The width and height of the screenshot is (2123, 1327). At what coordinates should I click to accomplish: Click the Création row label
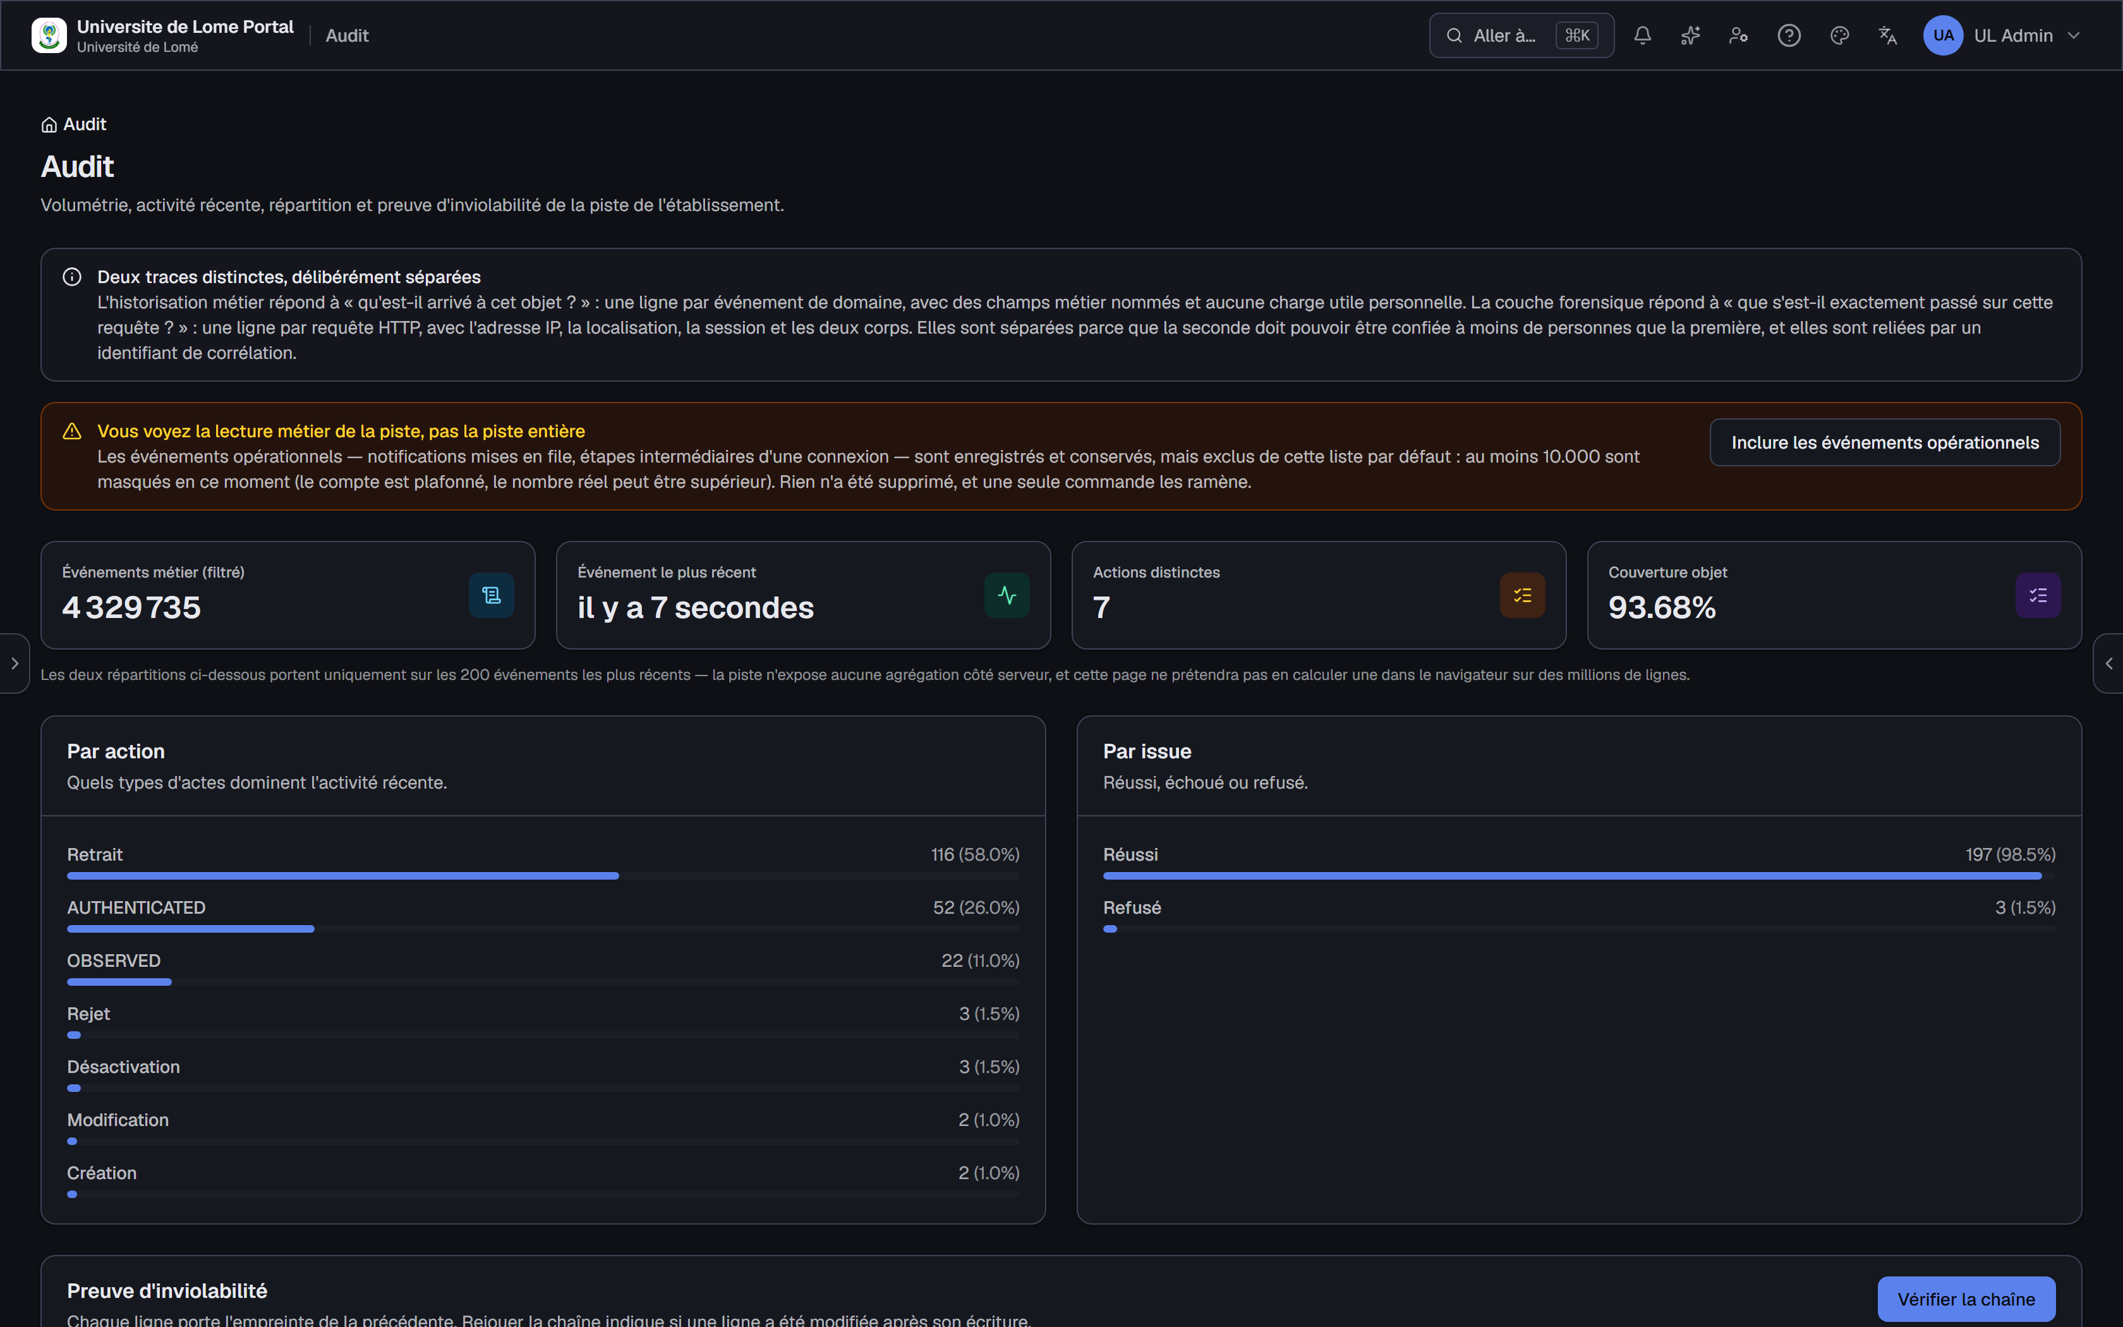[102, 1173]
